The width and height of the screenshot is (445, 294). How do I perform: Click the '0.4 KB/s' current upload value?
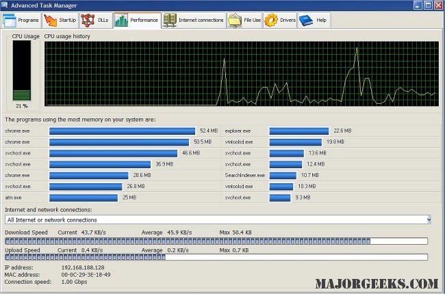(x=92, y=250)
